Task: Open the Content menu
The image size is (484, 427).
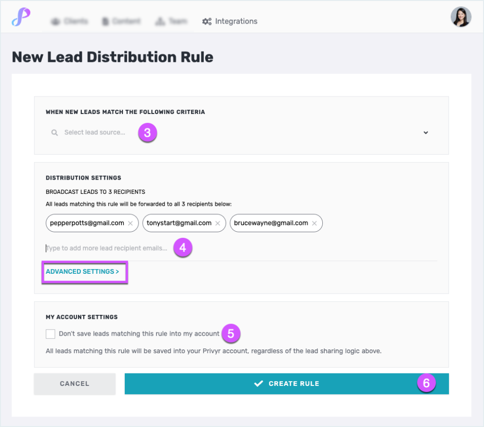Action: click(x=121, y=21)
